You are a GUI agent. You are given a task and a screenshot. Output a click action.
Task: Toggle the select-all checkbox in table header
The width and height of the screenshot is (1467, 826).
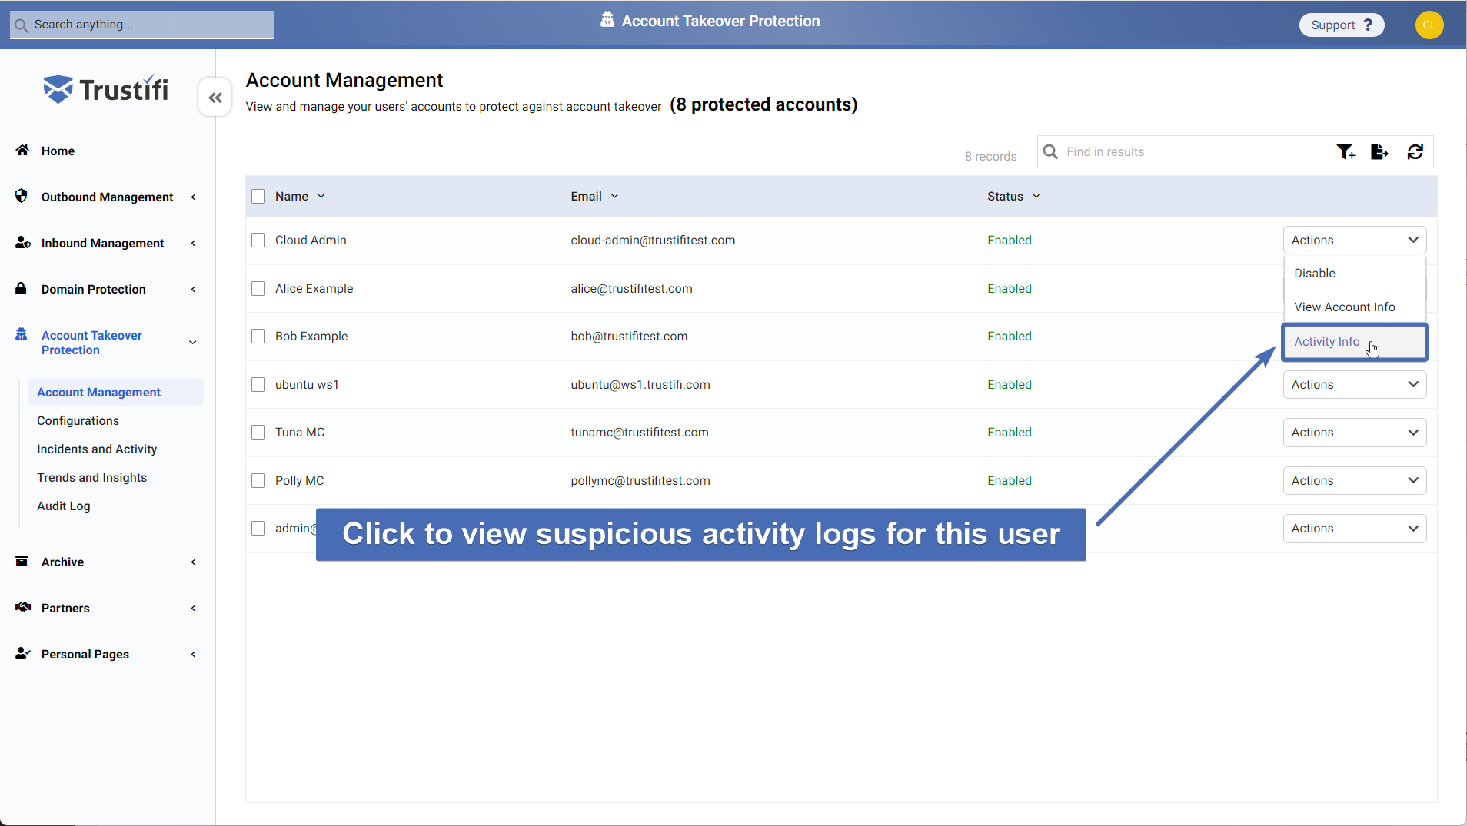258,197
